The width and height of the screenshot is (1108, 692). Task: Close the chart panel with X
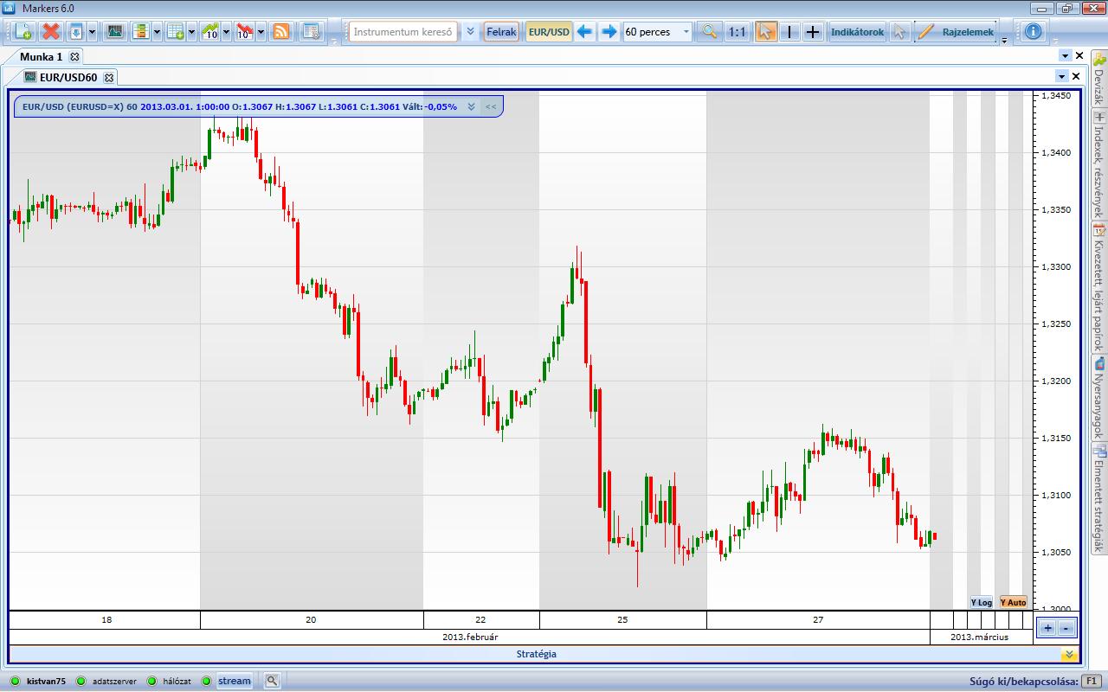pyautogui.click(x=1076, y=76)
